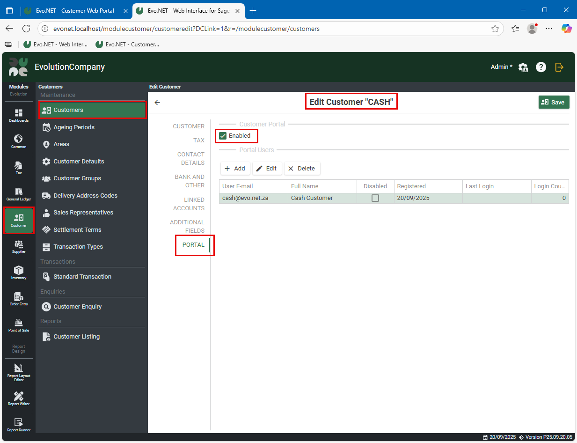Screen dimensions: 577x443
Task: Click the logout icon in header
Action: 559,67
